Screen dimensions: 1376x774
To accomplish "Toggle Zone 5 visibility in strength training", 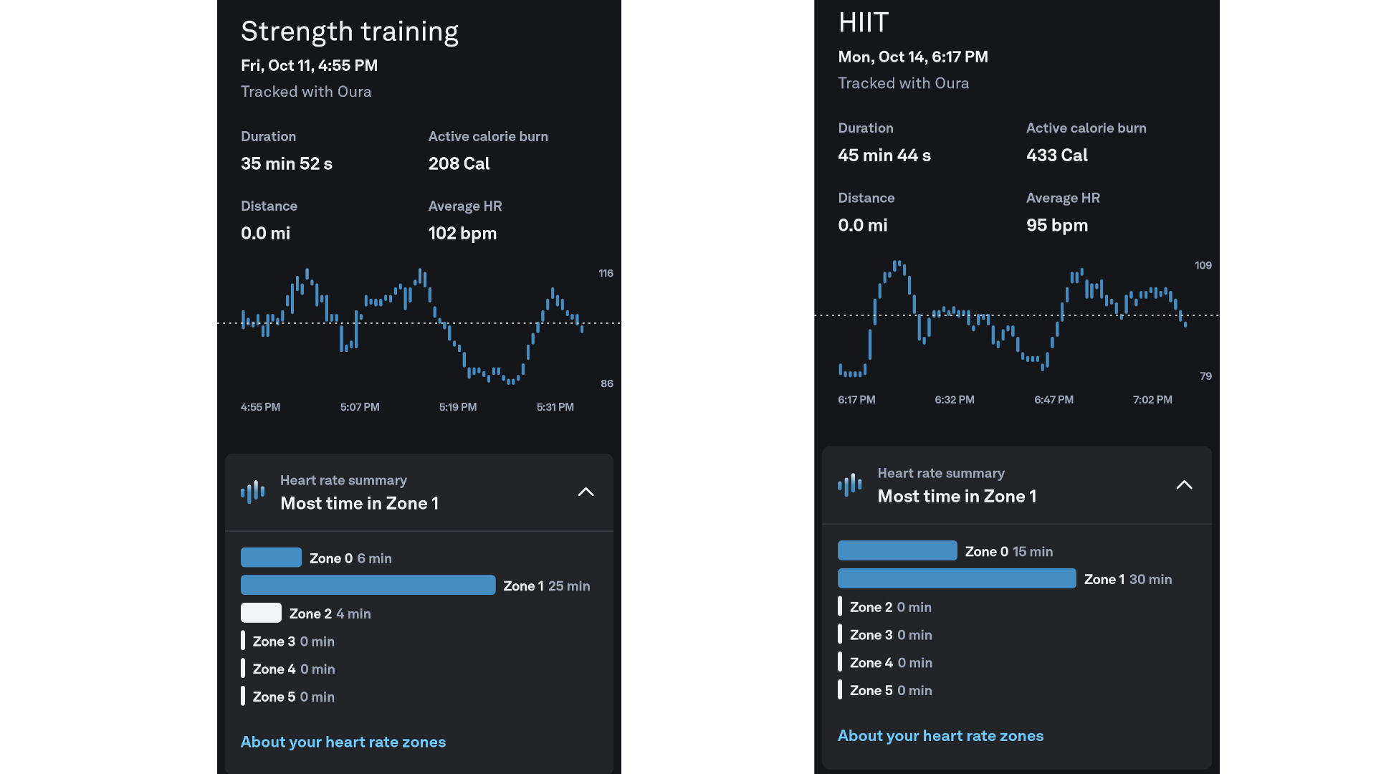I will [x=244, y=697].
